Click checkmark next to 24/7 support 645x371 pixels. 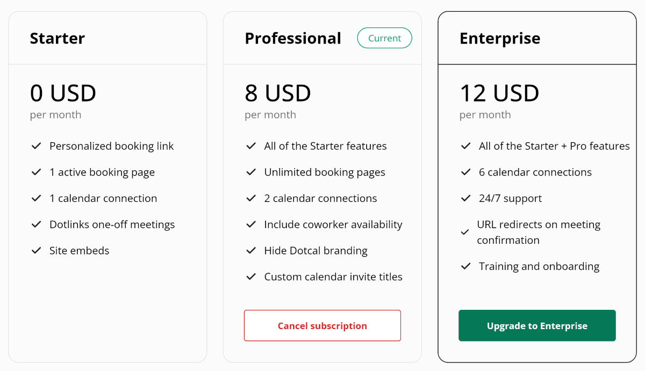pos(466,199)
